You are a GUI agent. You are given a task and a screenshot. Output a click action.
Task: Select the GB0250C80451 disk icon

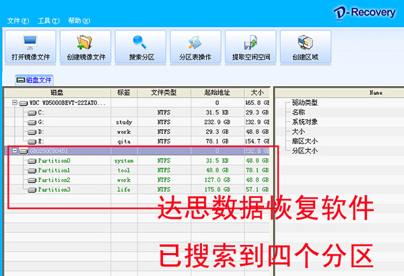click(24, 151)
